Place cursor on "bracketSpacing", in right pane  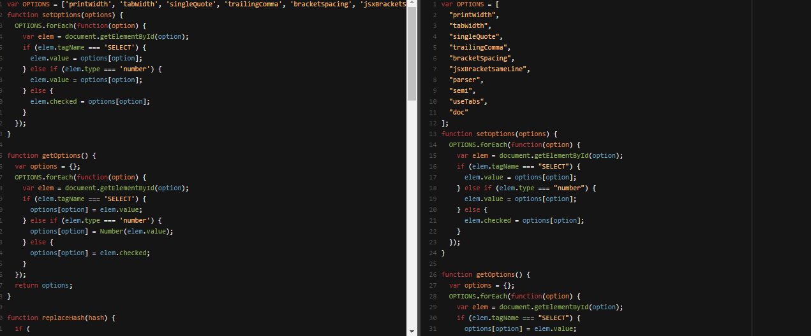point(482,58)
